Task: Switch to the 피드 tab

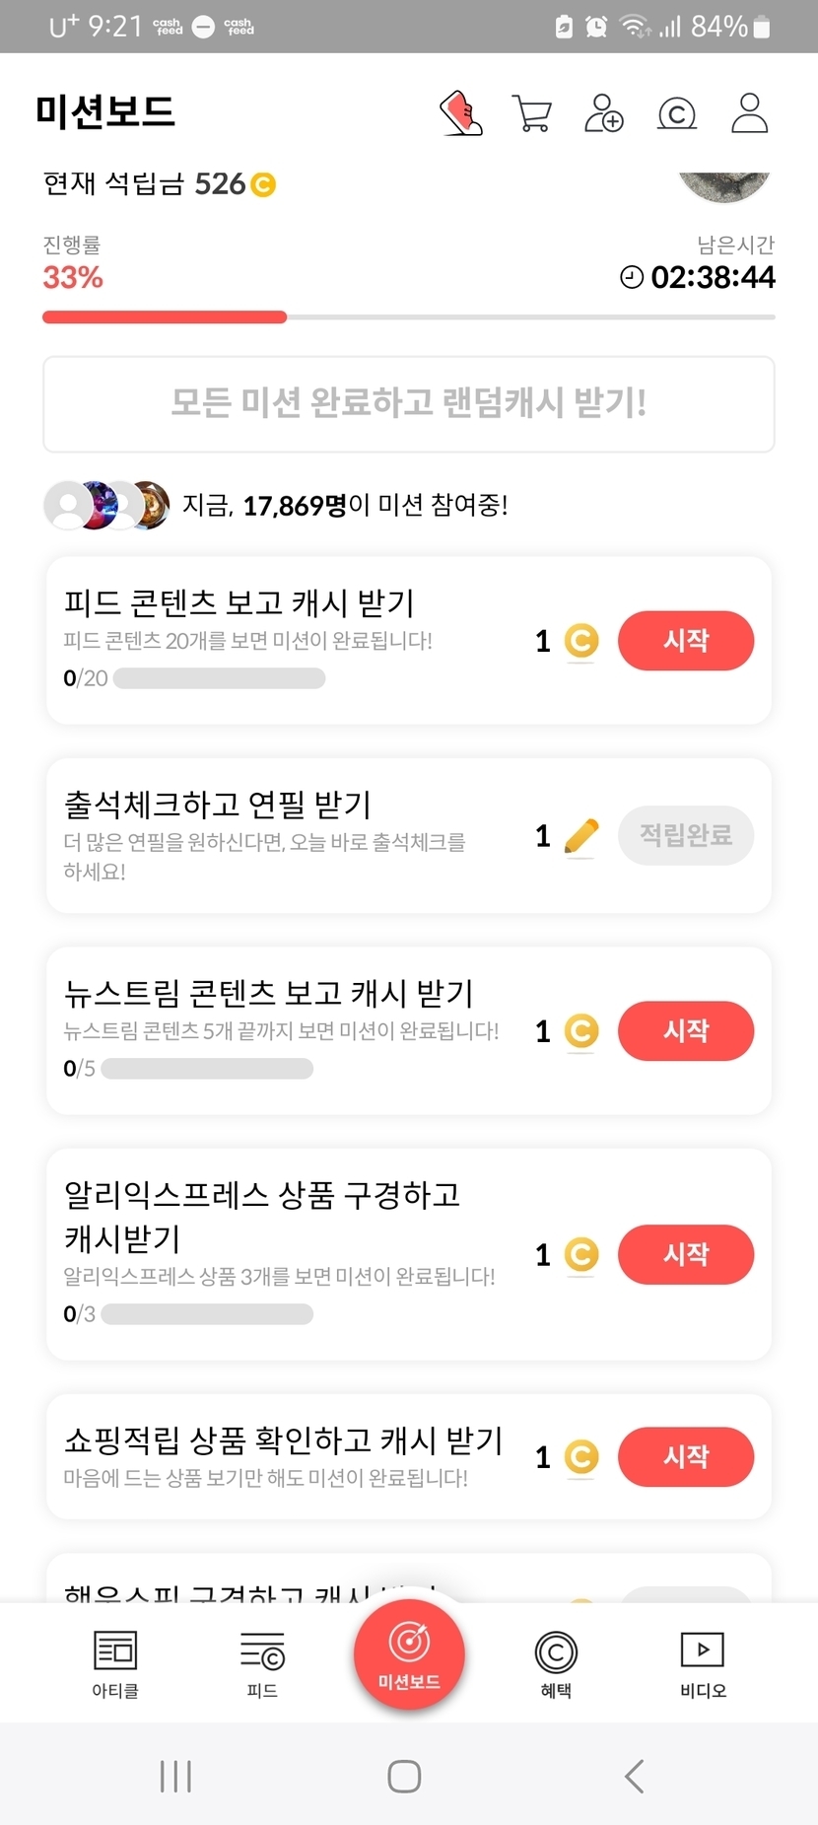Action: click(x=262, y=1662)
